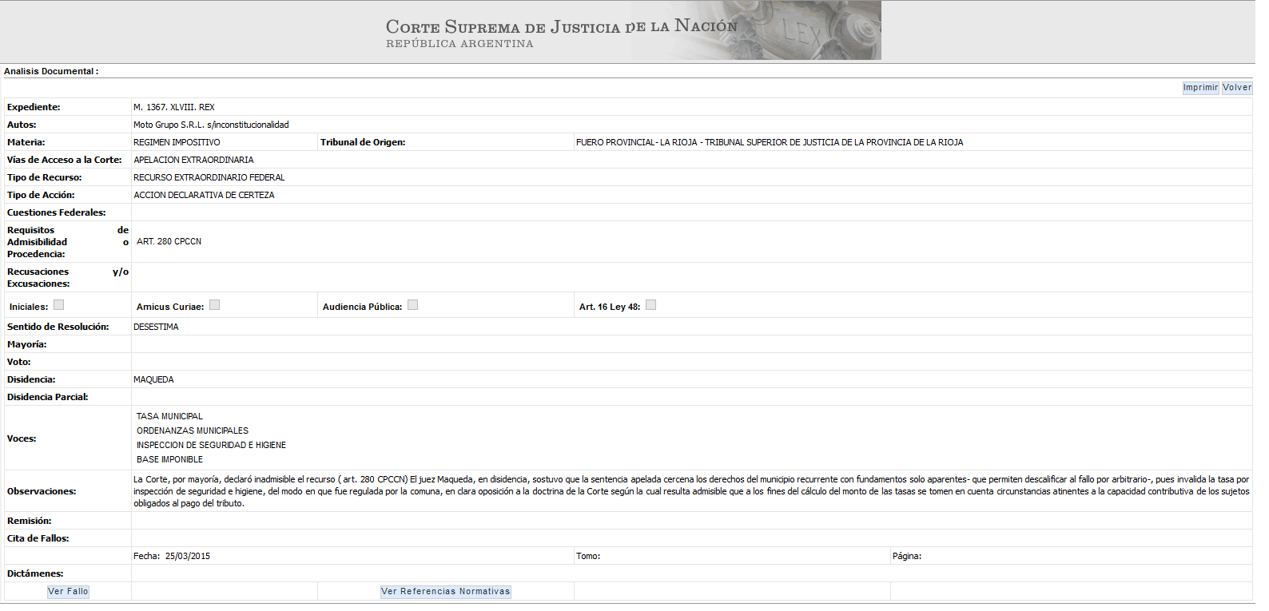Select ORDENANZAS MUNICIPALES in Voces
Image resolution: width=1269 pixels, height=611 pixels.
tap(192, 430)
